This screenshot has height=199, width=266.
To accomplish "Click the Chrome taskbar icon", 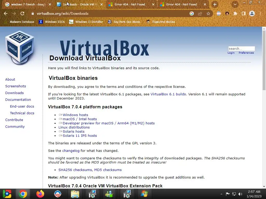I will pyautogui.click(x=23, y=194).
